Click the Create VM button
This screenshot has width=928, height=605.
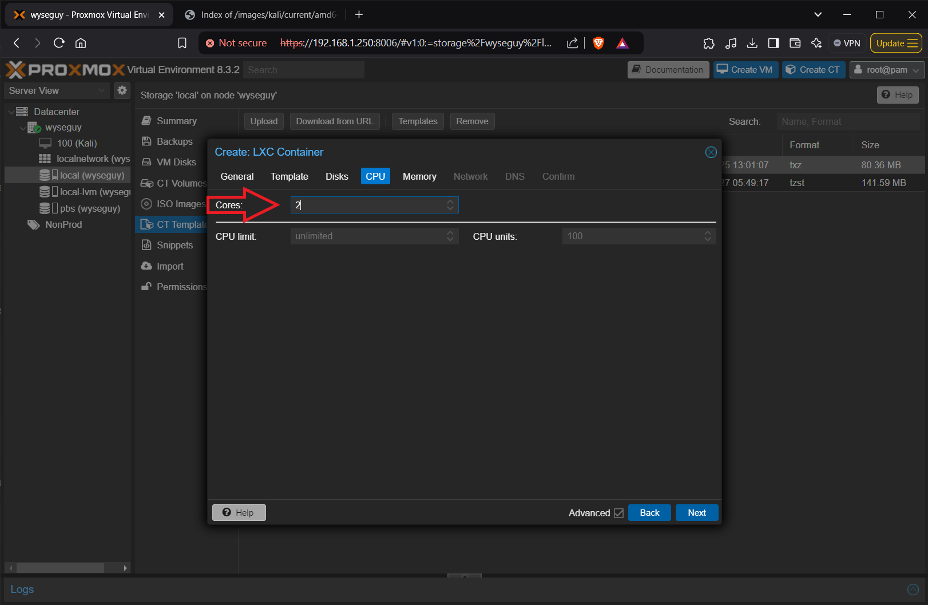(745, 70)
